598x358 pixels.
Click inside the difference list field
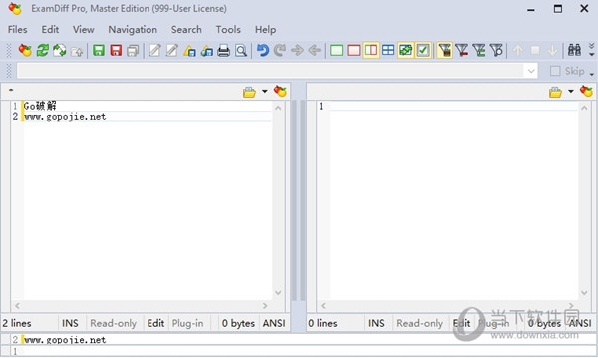(x=271, y=71)
